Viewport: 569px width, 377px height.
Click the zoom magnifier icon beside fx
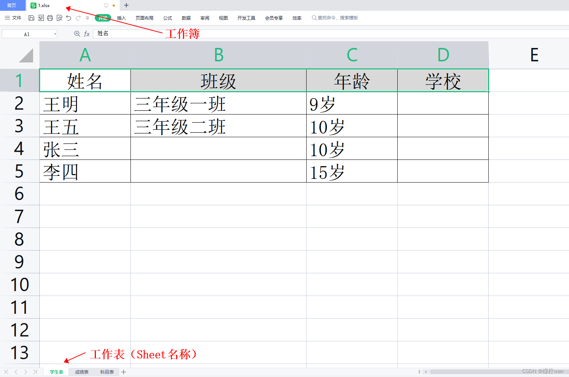click(77, 34)
